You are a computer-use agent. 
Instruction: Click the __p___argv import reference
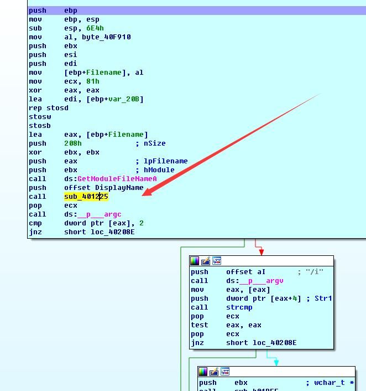[x=262, y=281]
